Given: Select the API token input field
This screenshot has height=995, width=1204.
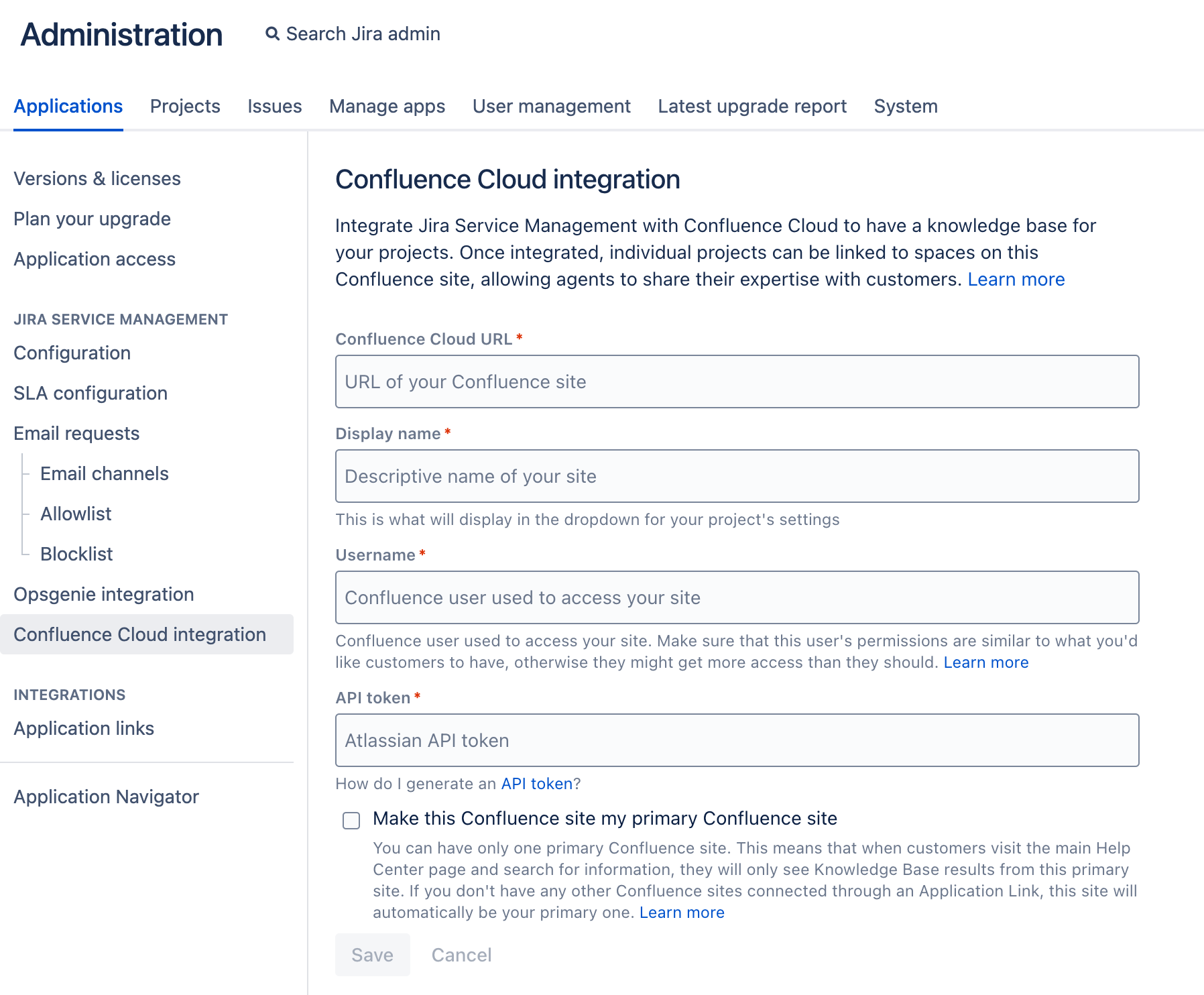Looking at the screenshot, I should (x=737, y=740).
